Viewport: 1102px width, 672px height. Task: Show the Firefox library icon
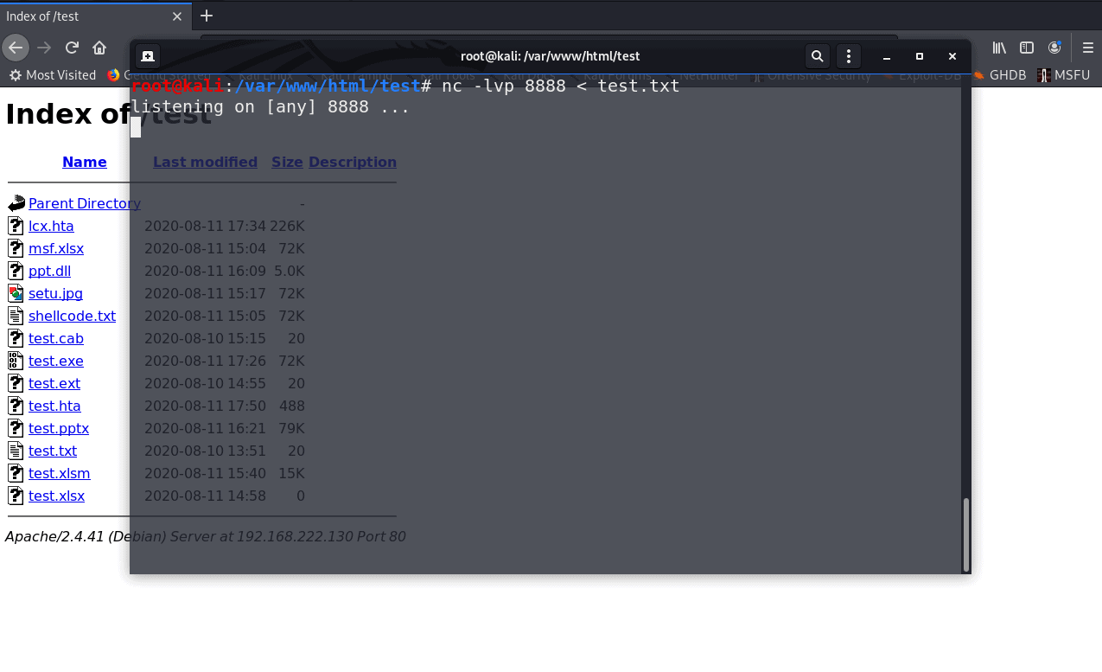coord(999,48)
